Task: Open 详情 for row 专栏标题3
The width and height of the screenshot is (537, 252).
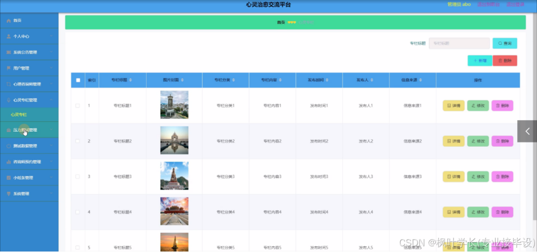Action: click(x=453, y=177)
